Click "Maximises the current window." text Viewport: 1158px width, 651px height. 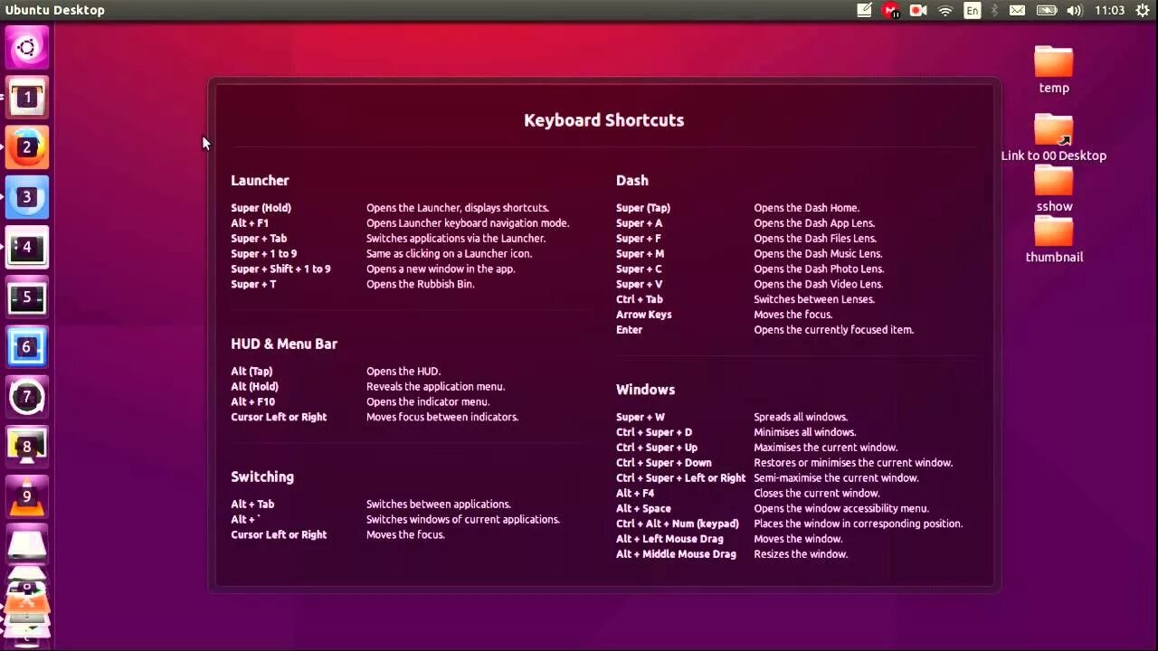click(x=826, y=448)
